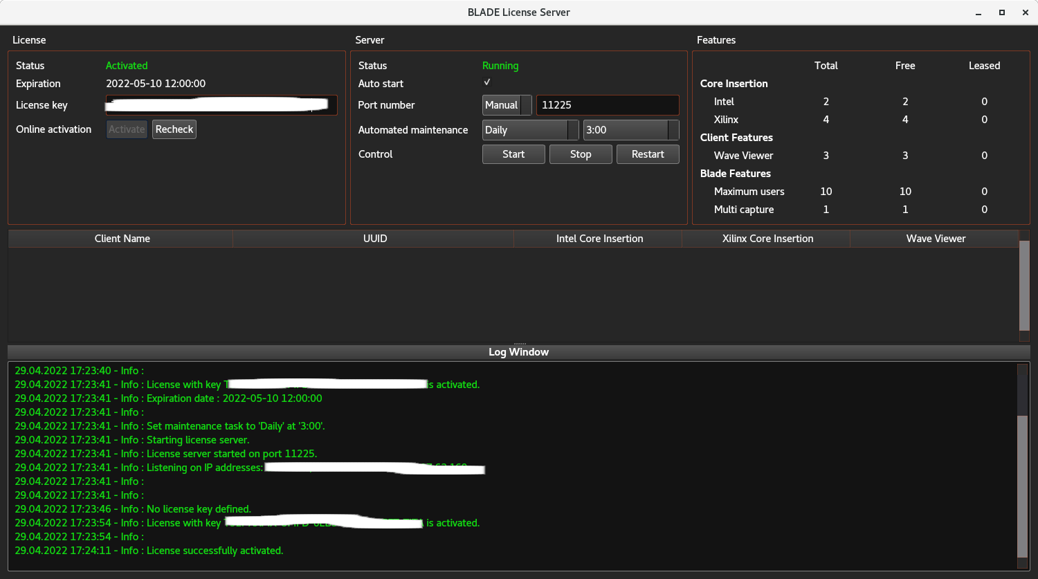Click log line 'License successfully activated.'
This screenshot has height=579, width=1038.
point(149,551)
